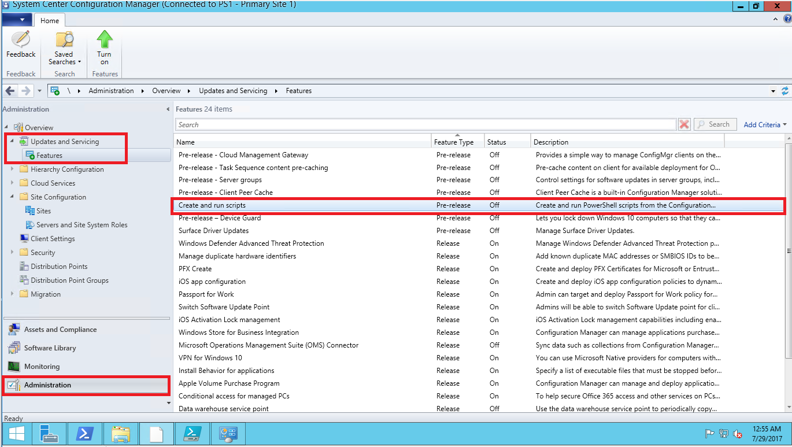Image resolution: width=792 pixels, height=447 pixels.
Task: Open the help question mark icon
Action: pyautogui.click(x=787, y=19)
